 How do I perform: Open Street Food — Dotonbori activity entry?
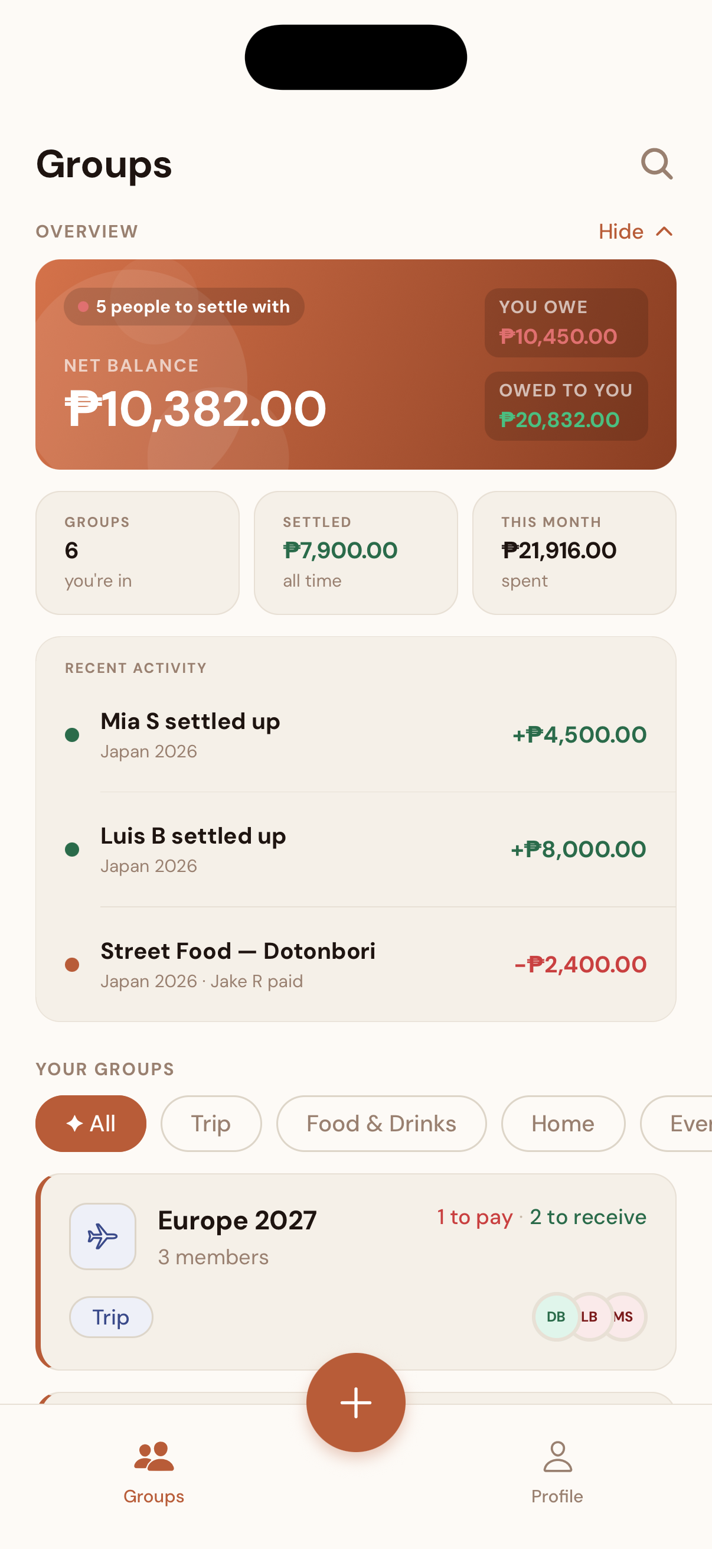[x=355, y=965]
